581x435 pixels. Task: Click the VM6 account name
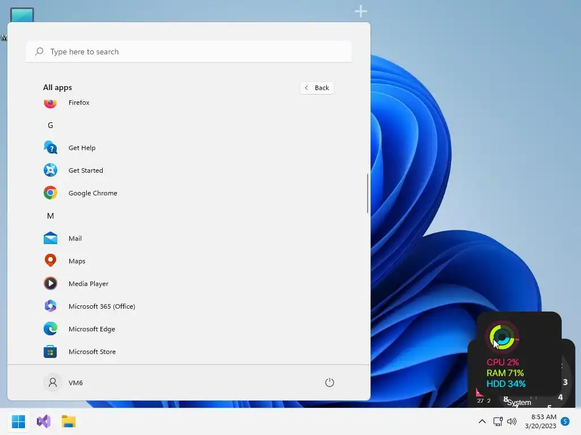click(75, 383)
